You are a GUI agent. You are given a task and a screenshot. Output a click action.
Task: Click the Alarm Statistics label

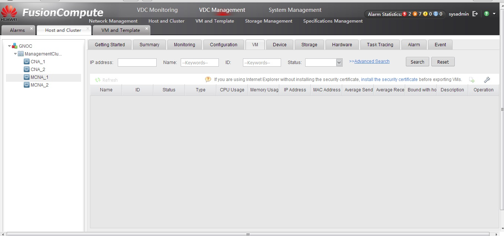(x=385, y=14)
